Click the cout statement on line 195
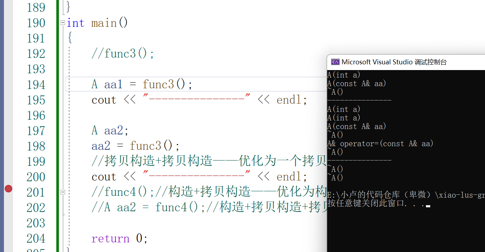This screenshot has height=252, width=485. pyautogui.click(x=199, y=100)
